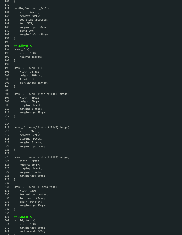Click line number 183 in the gutter
Viewport: 182px width, 235px height.
pos(7,9)
